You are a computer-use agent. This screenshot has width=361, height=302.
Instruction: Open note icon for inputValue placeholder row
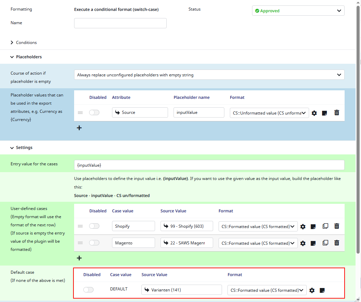pos(324,113)
